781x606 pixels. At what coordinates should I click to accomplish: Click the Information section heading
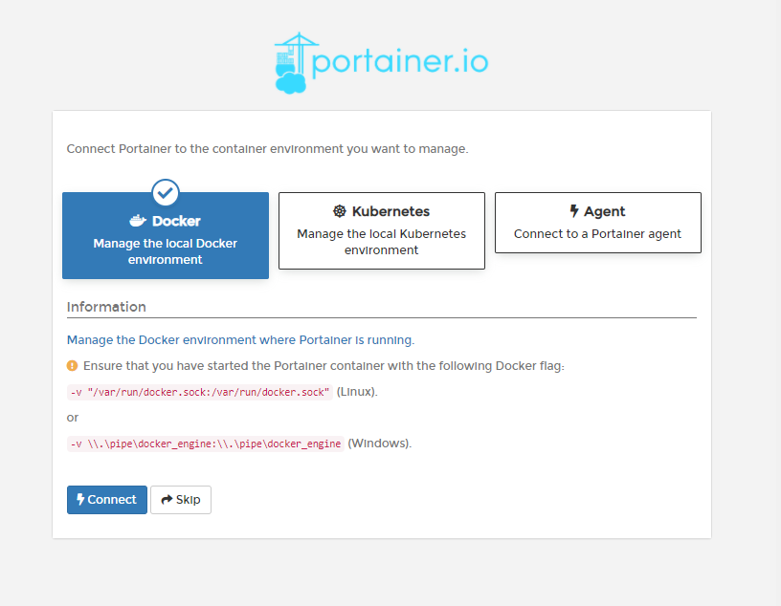point(105,307)
